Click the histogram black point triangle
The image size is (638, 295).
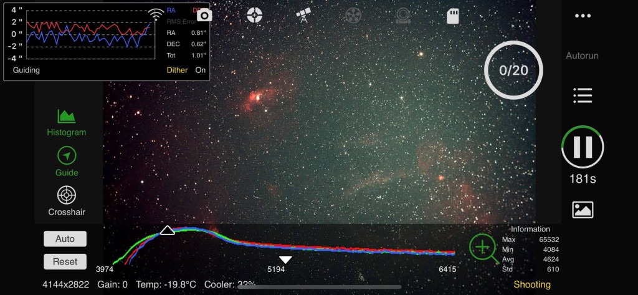pos(167,231)
